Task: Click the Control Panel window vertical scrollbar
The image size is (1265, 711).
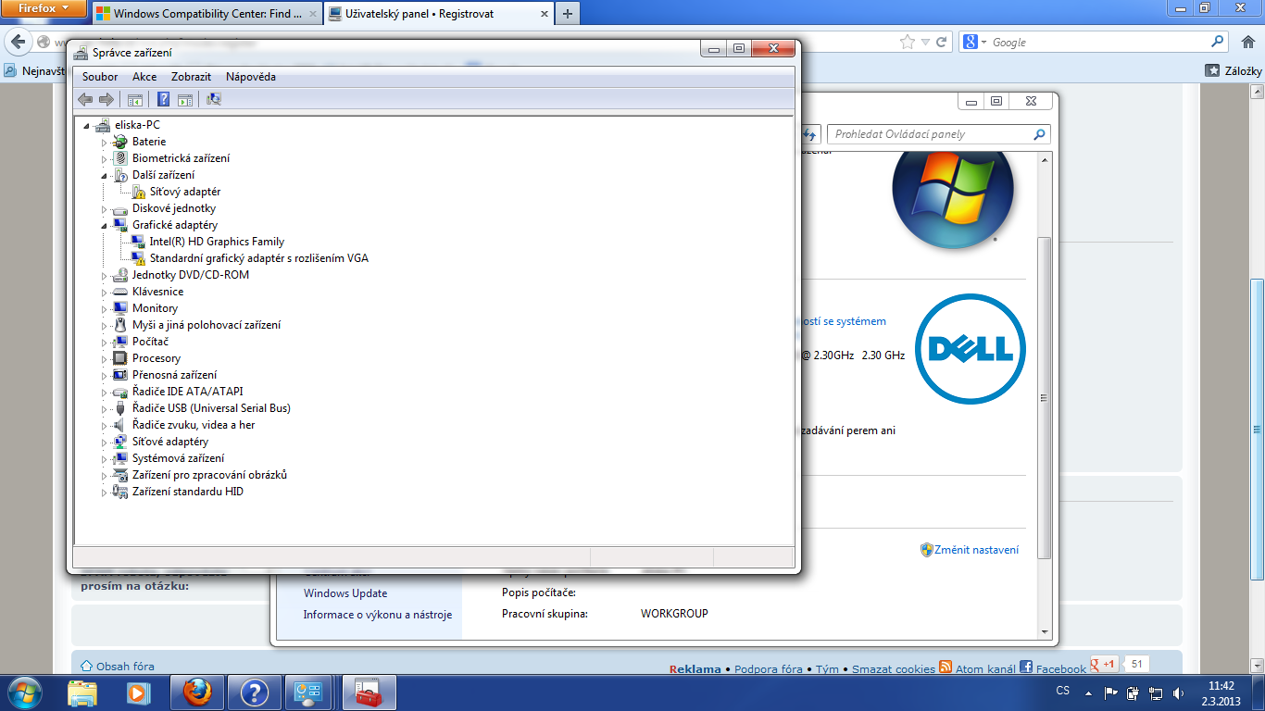Action: 1045,397
